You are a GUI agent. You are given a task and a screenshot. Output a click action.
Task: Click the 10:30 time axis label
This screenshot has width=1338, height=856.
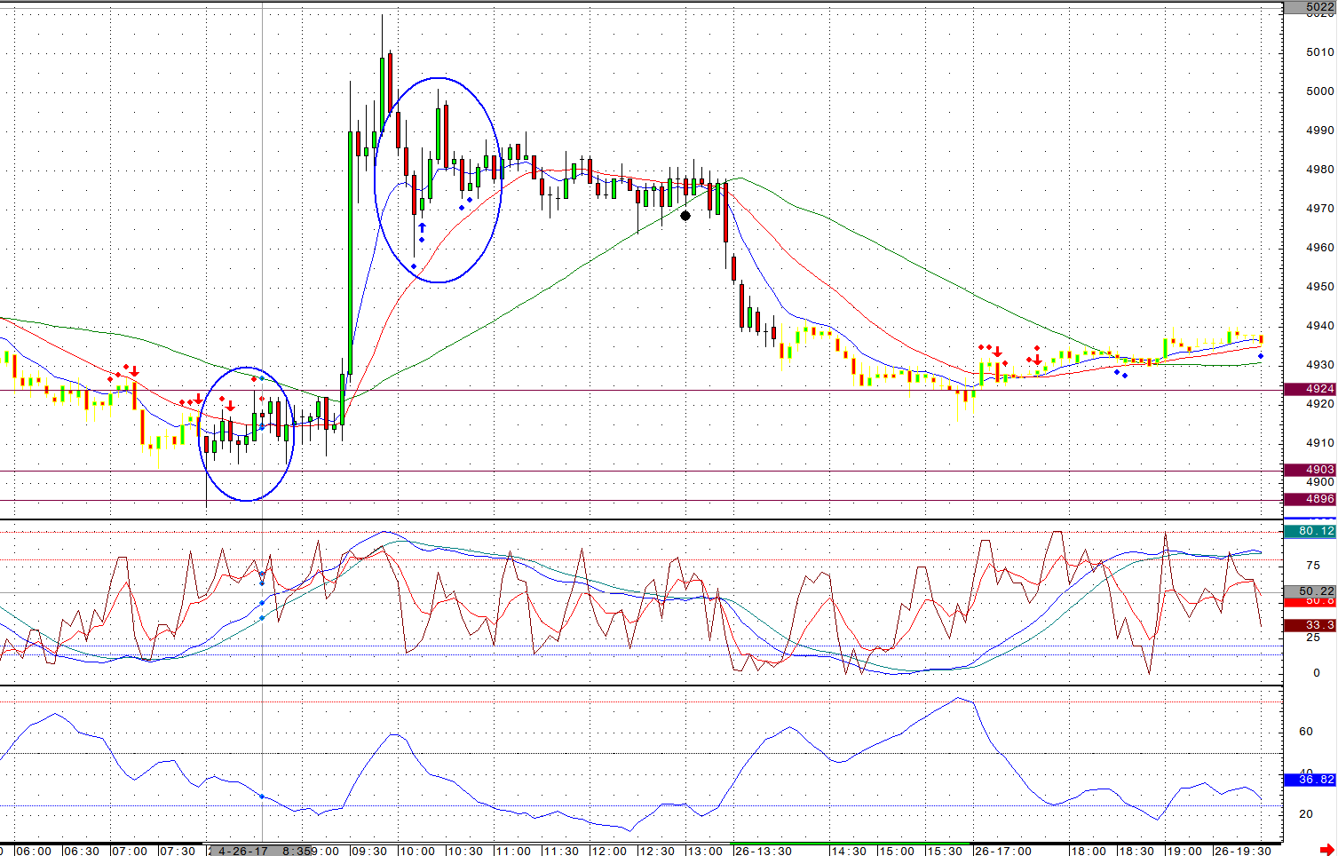coord(465,851)
